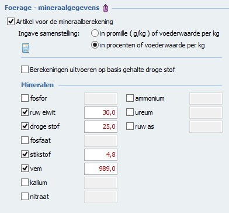The width and height of the screenshot is (229, 213).
Task: Enable the fosfaat checkbox
Action: [25, 140]
